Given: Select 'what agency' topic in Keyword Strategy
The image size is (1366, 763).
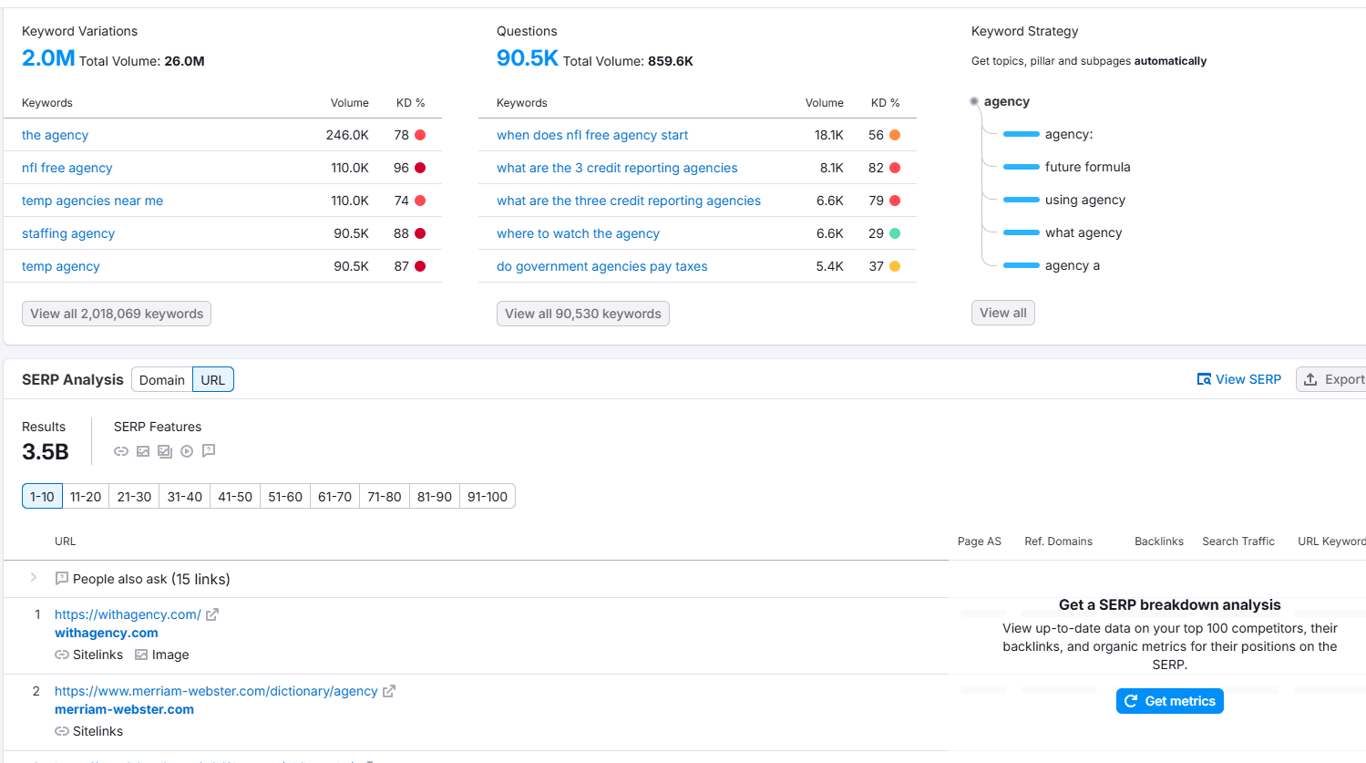Looking at the screenshot, I should [1084, 232].
